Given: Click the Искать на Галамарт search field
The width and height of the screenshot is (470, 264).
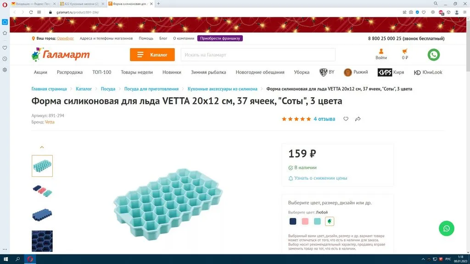Looking at the screenshot, I should tap(258, 55).
